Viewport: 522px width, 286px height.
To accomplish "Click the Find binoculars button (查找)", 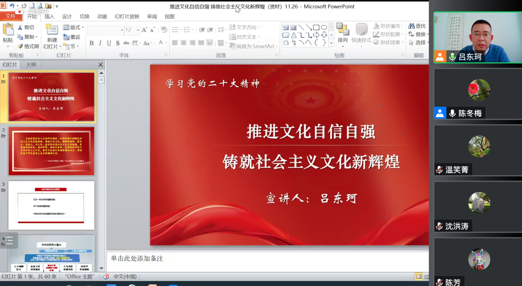I will [417, 26].
